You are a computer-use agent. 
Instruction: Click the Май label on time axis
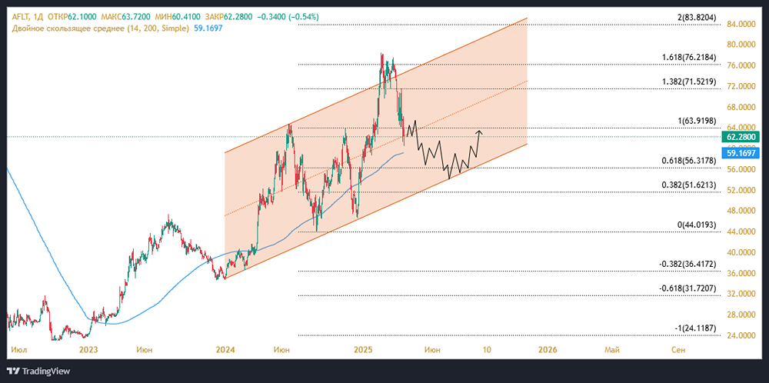(613, 350)
